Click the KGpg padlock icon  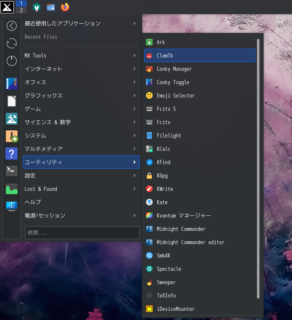pyautogui.click(x=149, y=175)
